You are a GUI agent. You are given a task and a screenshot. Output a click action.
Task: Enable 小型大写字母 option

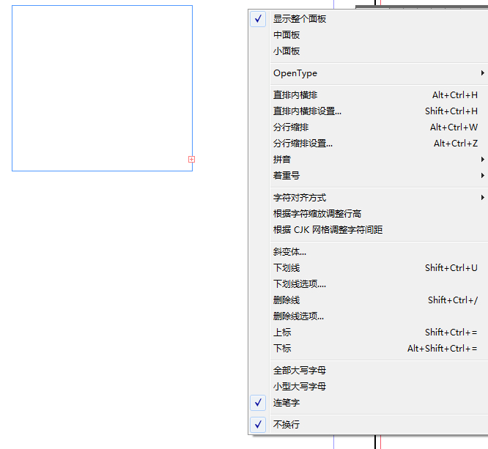tap(369, 387)
